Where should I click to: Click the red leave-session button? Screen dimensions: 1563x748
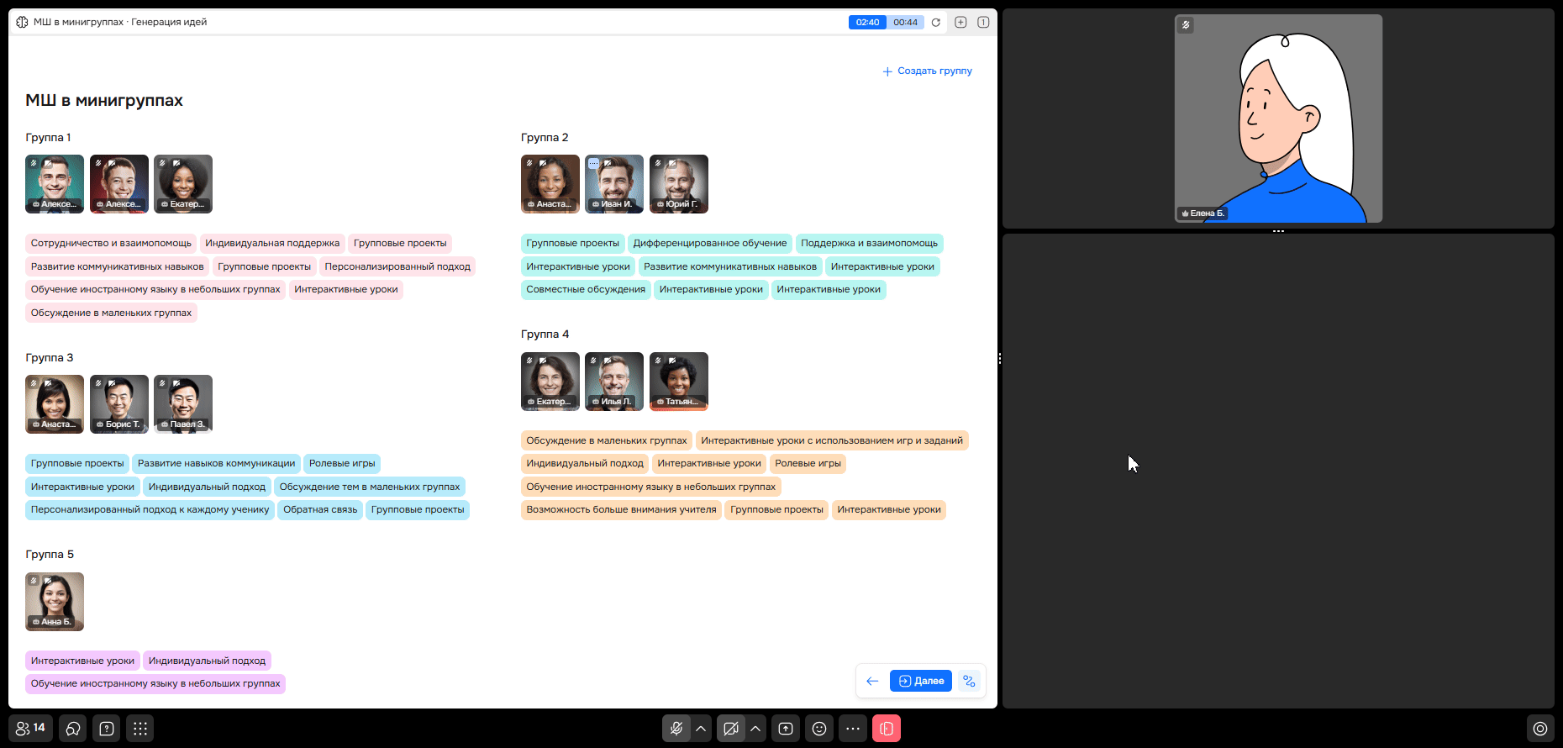pos(887,729)
